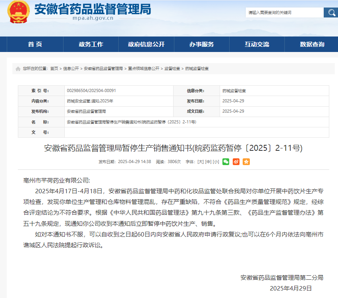338x298 pixels.
Task: Click the national emblem logo
Action: click(x=18, y=12)
